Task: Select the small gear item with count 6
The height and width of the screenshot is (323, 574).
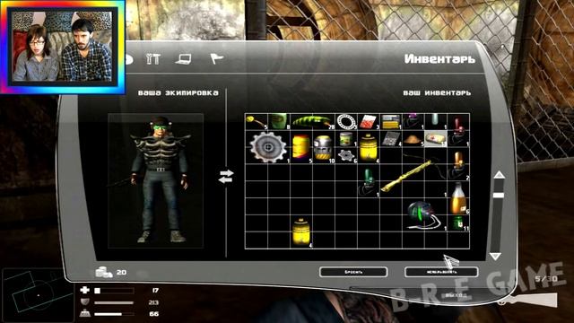Action: tap(346, 155)
